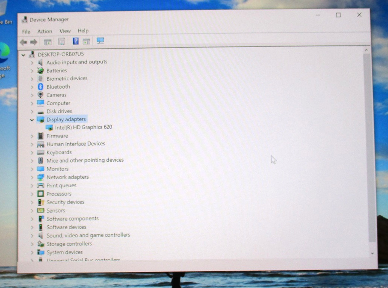
Task: Click the Forward arrow toolbar icon
Action: click(x=34, y=42)
